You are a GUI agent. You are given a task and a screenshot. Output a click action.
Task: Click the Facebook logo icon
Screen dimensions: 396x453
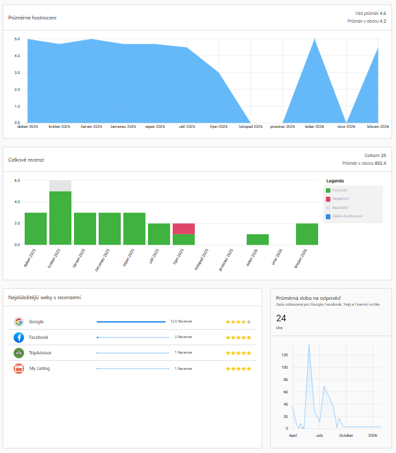pyautogui.click(x=19, y=337)
